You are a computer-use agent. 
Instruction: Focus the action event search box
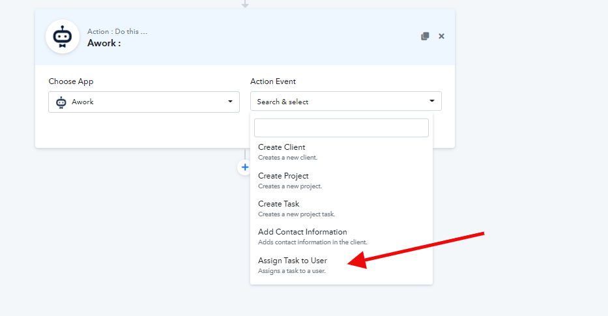tap(341, 128)
